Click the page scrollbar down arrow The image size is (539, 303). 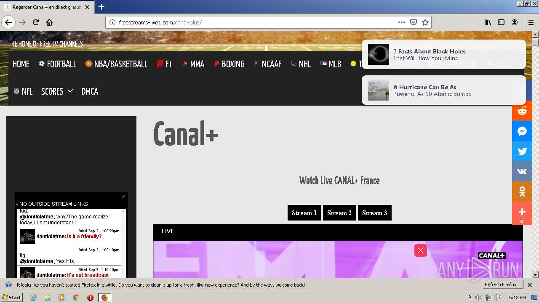click(x=535, y=275)
